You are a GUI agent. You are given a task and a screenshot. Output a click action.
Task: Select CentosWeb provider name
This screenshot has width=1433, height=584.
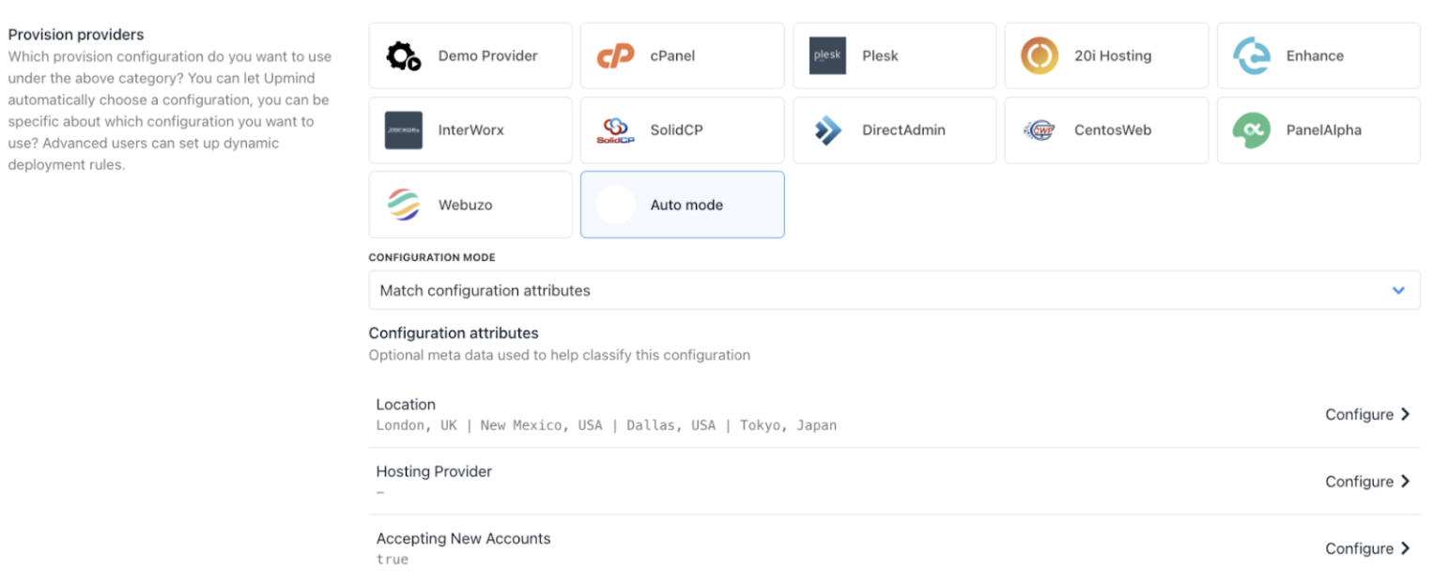click(x=1113, y=131)
